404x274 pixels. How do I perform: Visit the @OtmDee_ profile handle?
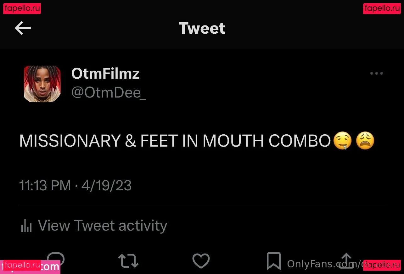109,92
